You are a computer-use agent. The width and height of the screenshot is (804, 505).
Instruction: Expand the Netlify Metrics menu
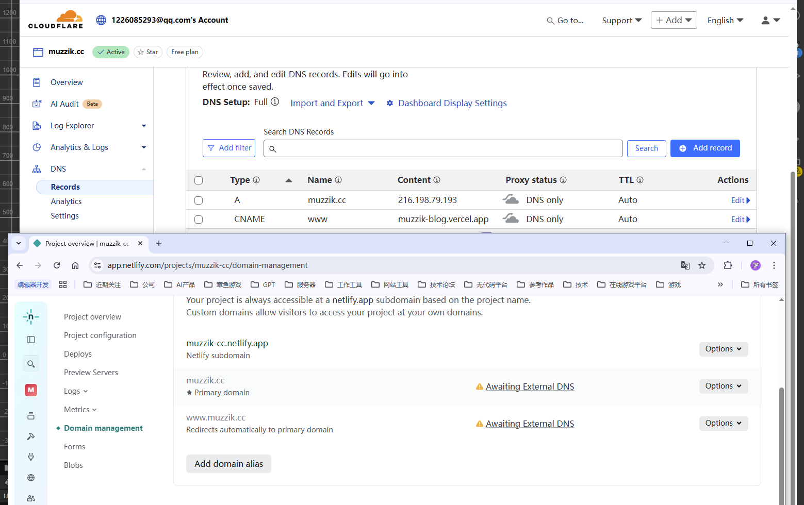[80, 410]
